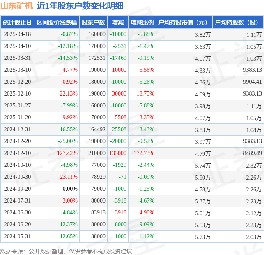This screenshot has height=255, width=264.
Task: Click the average holding value 3.63万
Action: 203,47
